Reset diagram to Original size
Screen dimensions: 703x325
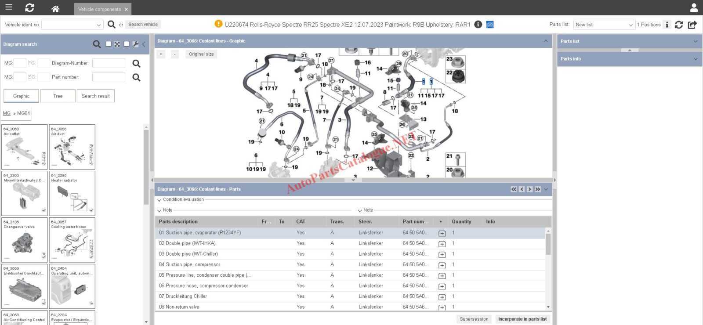pyautogui.click(x=201, y=54)
